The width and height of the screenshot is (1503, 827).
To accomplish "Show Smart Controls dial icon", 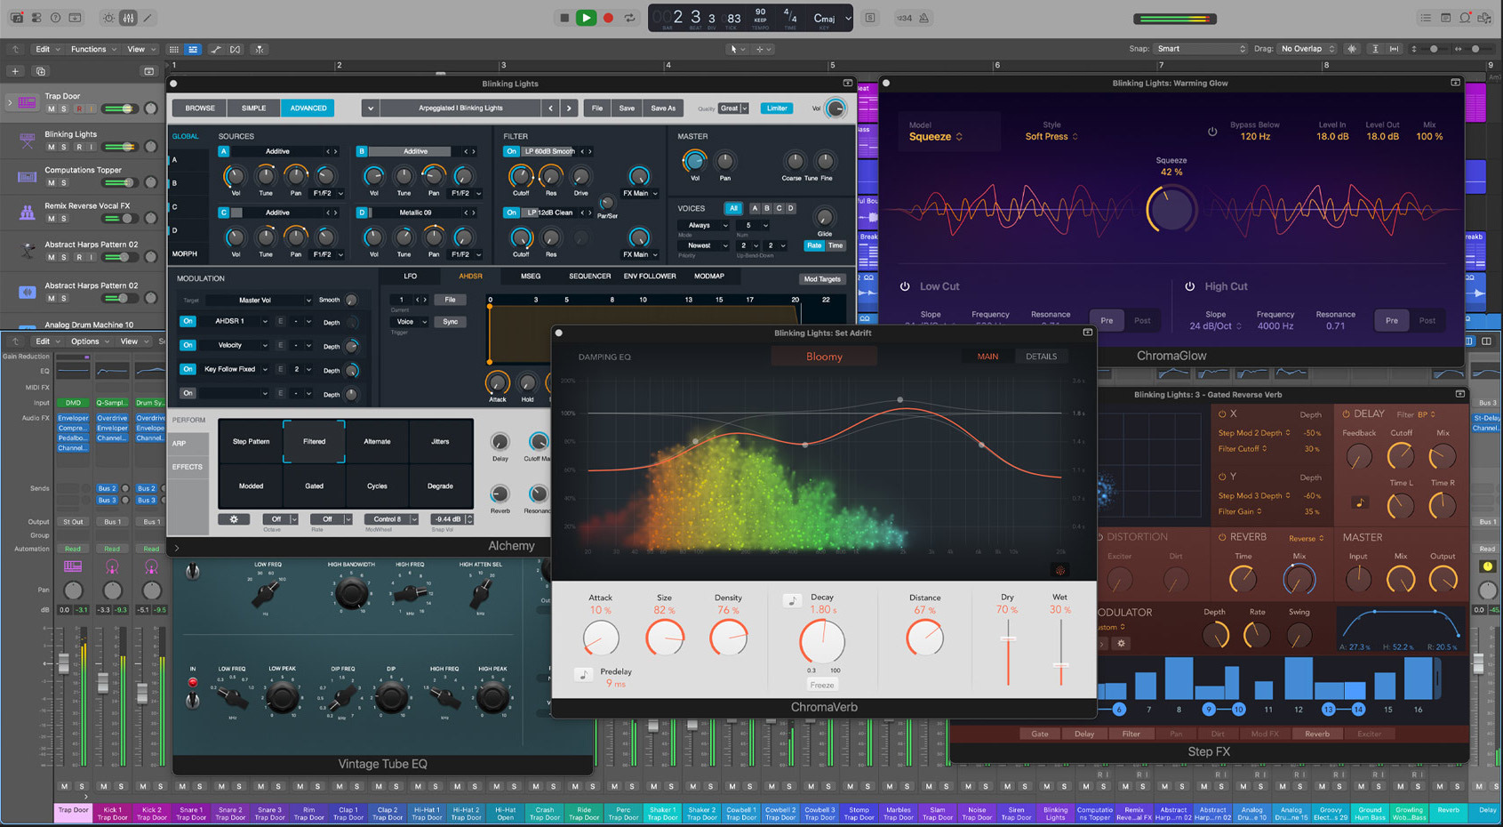I will 108,18.
